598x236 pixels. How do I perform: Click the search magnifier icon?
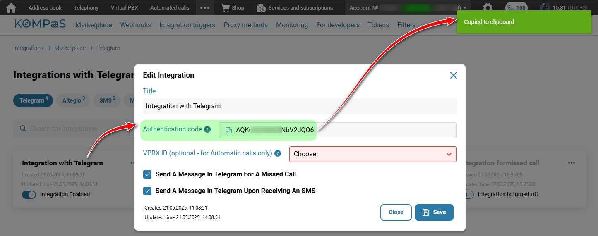tap(23, 129)
